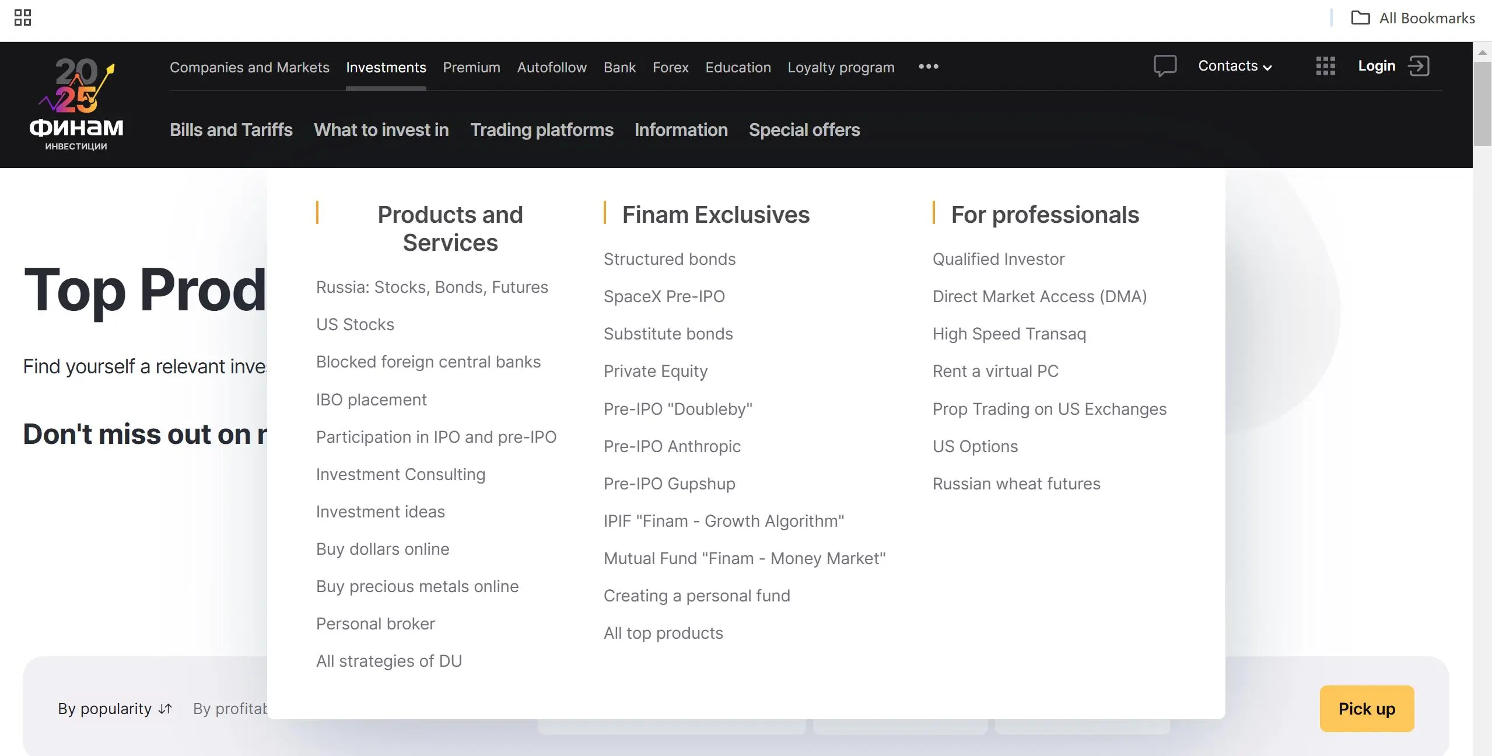Open Loyalty program page
This screenshot has height=756, width=1492.
841,67
